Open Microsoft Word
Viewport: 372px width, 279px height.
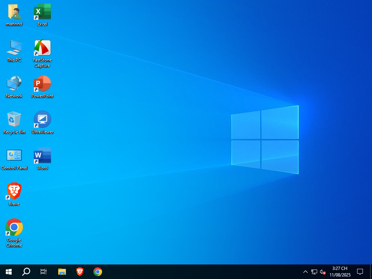point(42,155)
